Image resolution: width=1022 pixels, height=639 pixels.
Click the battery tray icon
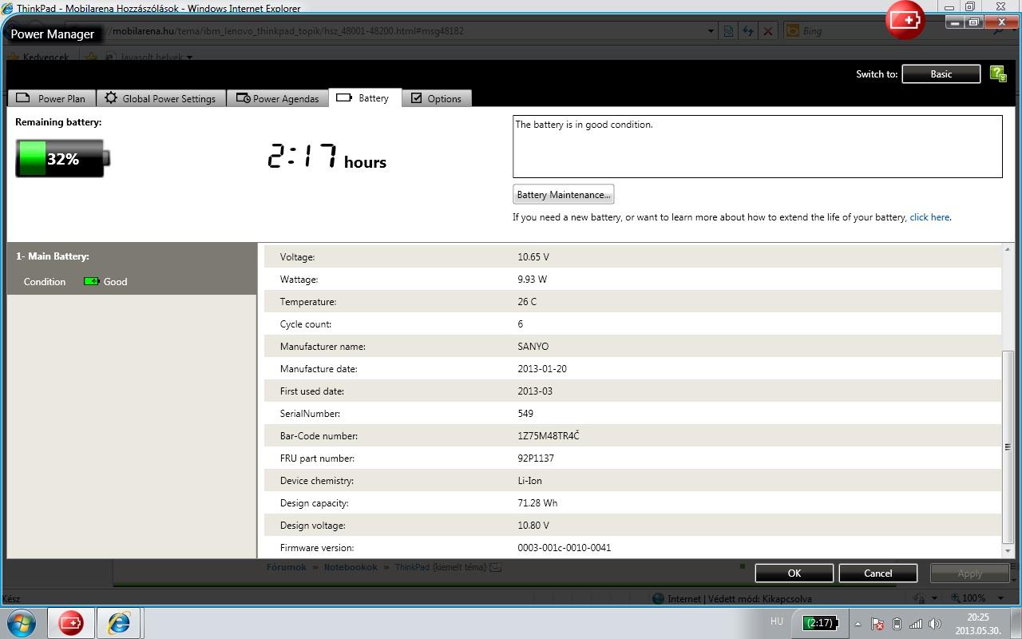[x=897, y=624]
